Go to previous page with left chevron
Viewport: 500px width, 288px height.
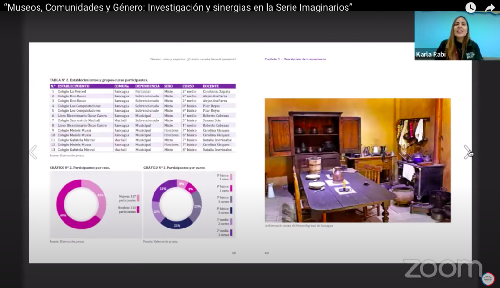(33, 152)
